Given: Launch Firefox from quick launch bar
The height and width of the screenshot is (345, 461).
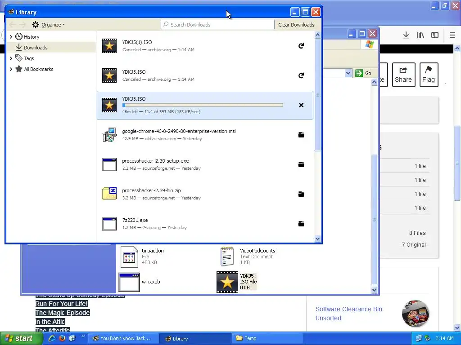Looking at the screenshot, I should (62, 338).
